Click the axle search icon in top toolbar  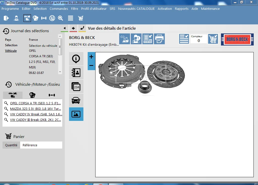click(44, 18)
